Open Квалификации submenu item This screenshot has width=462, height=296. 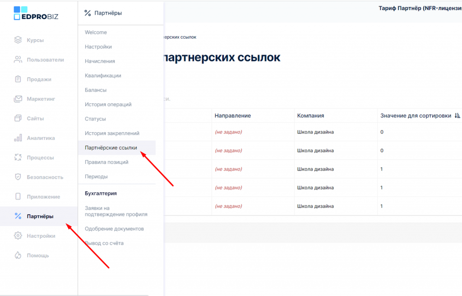point(103,76)
